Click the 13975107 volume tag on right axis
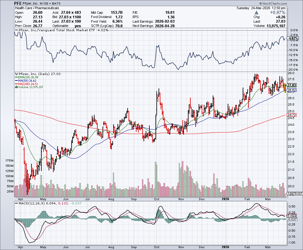 [x=294, y=194]
